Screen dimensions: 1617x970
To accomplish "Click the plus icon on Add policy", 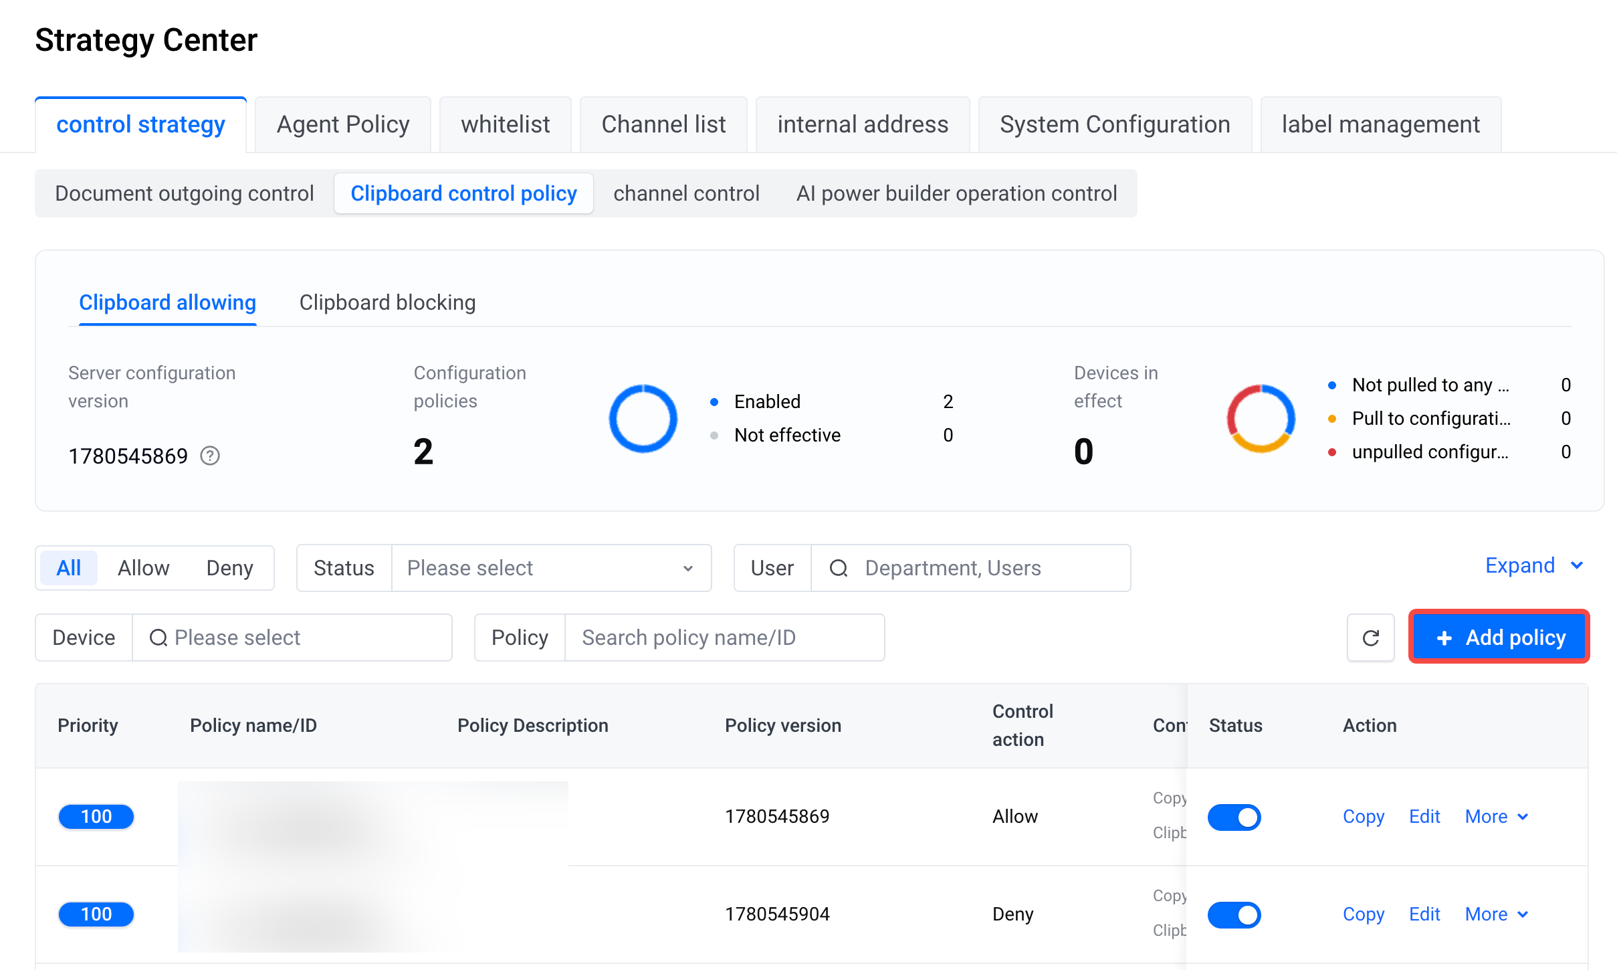I will [1444, 638].
